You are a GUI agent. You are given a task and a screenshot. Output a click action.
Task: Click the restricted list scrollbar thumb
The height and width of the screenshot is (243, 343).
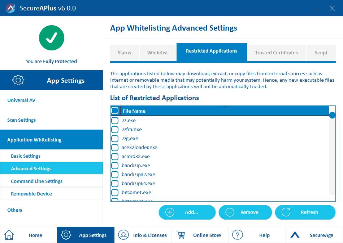[x=332, y=115]
